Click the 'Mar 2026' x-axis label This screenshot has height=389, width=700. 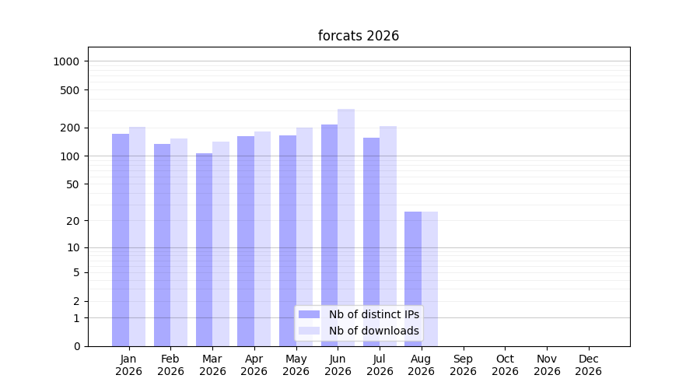(x=212, y=365)
